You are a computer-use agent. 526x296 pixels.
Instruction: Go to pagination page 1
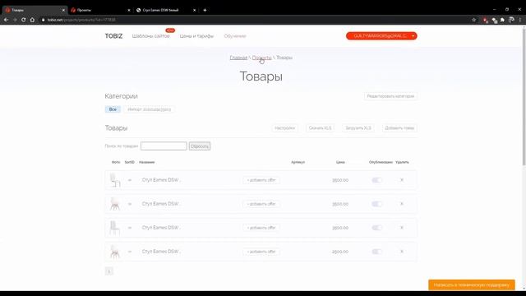[109, 271]
